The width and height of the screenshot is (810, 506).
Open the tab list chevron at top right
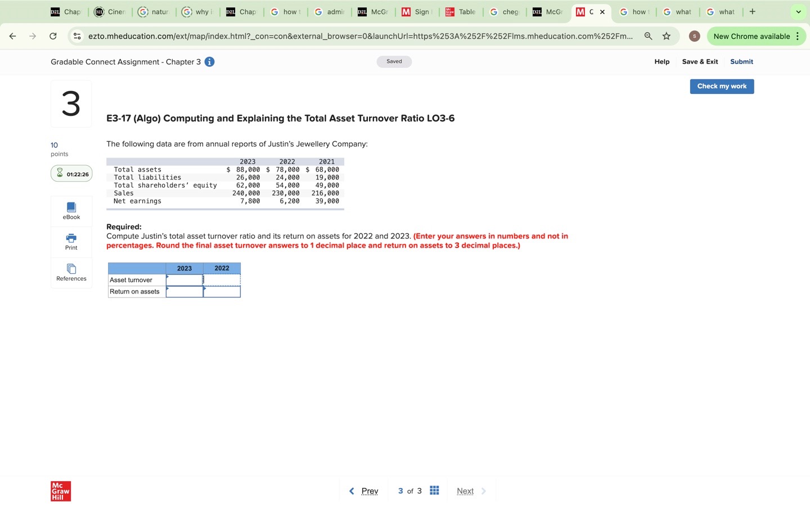(798, 11)
